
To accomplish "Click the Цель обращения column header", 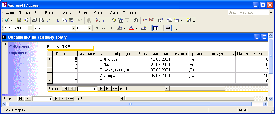I will pos(120,53).
